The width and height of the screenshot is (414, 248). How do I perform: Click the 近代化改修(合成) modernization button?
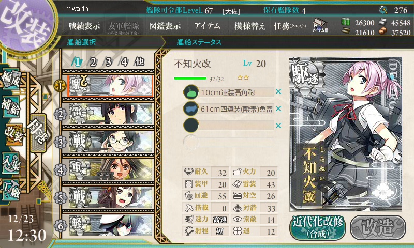(x=318, y=228)
